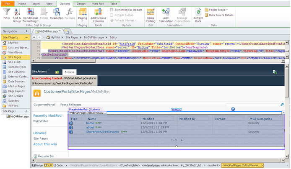Click the new tab button beside MyDVFilter.aspx
This screenshot has height=169, width=291.
pos(67,32)
